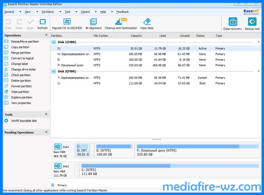264x195 pixels.
Task: Sort by the Capacity column header
Action: coord(131,35)
